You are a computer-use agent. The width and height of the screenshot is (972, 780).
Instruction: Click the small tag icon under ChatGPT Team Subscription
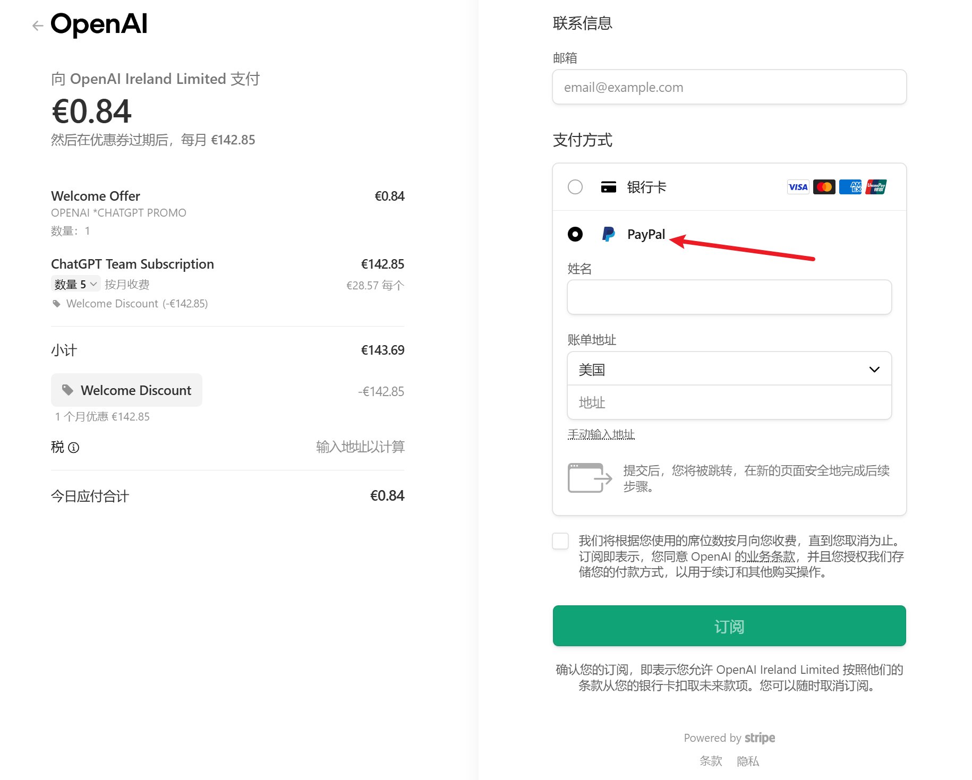56,304
